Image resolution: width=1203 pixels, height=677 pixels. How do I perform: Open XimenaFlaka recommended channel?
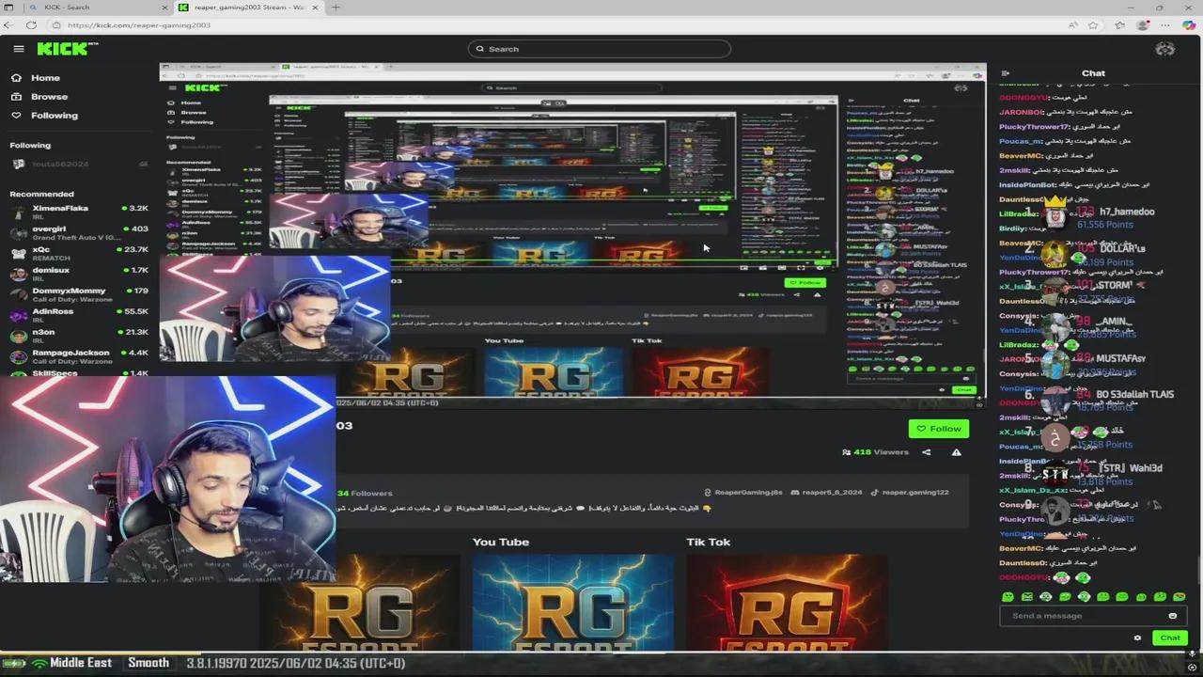tap(79, 213)
